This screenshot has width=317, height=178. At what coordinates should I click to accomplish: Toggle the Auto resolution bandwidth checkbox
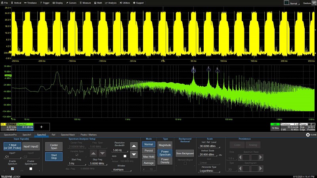[x=124, y=156]
